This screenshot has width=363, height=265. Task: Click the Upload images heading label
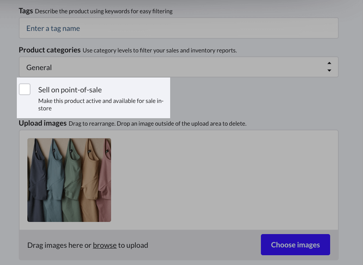[43, 123]
